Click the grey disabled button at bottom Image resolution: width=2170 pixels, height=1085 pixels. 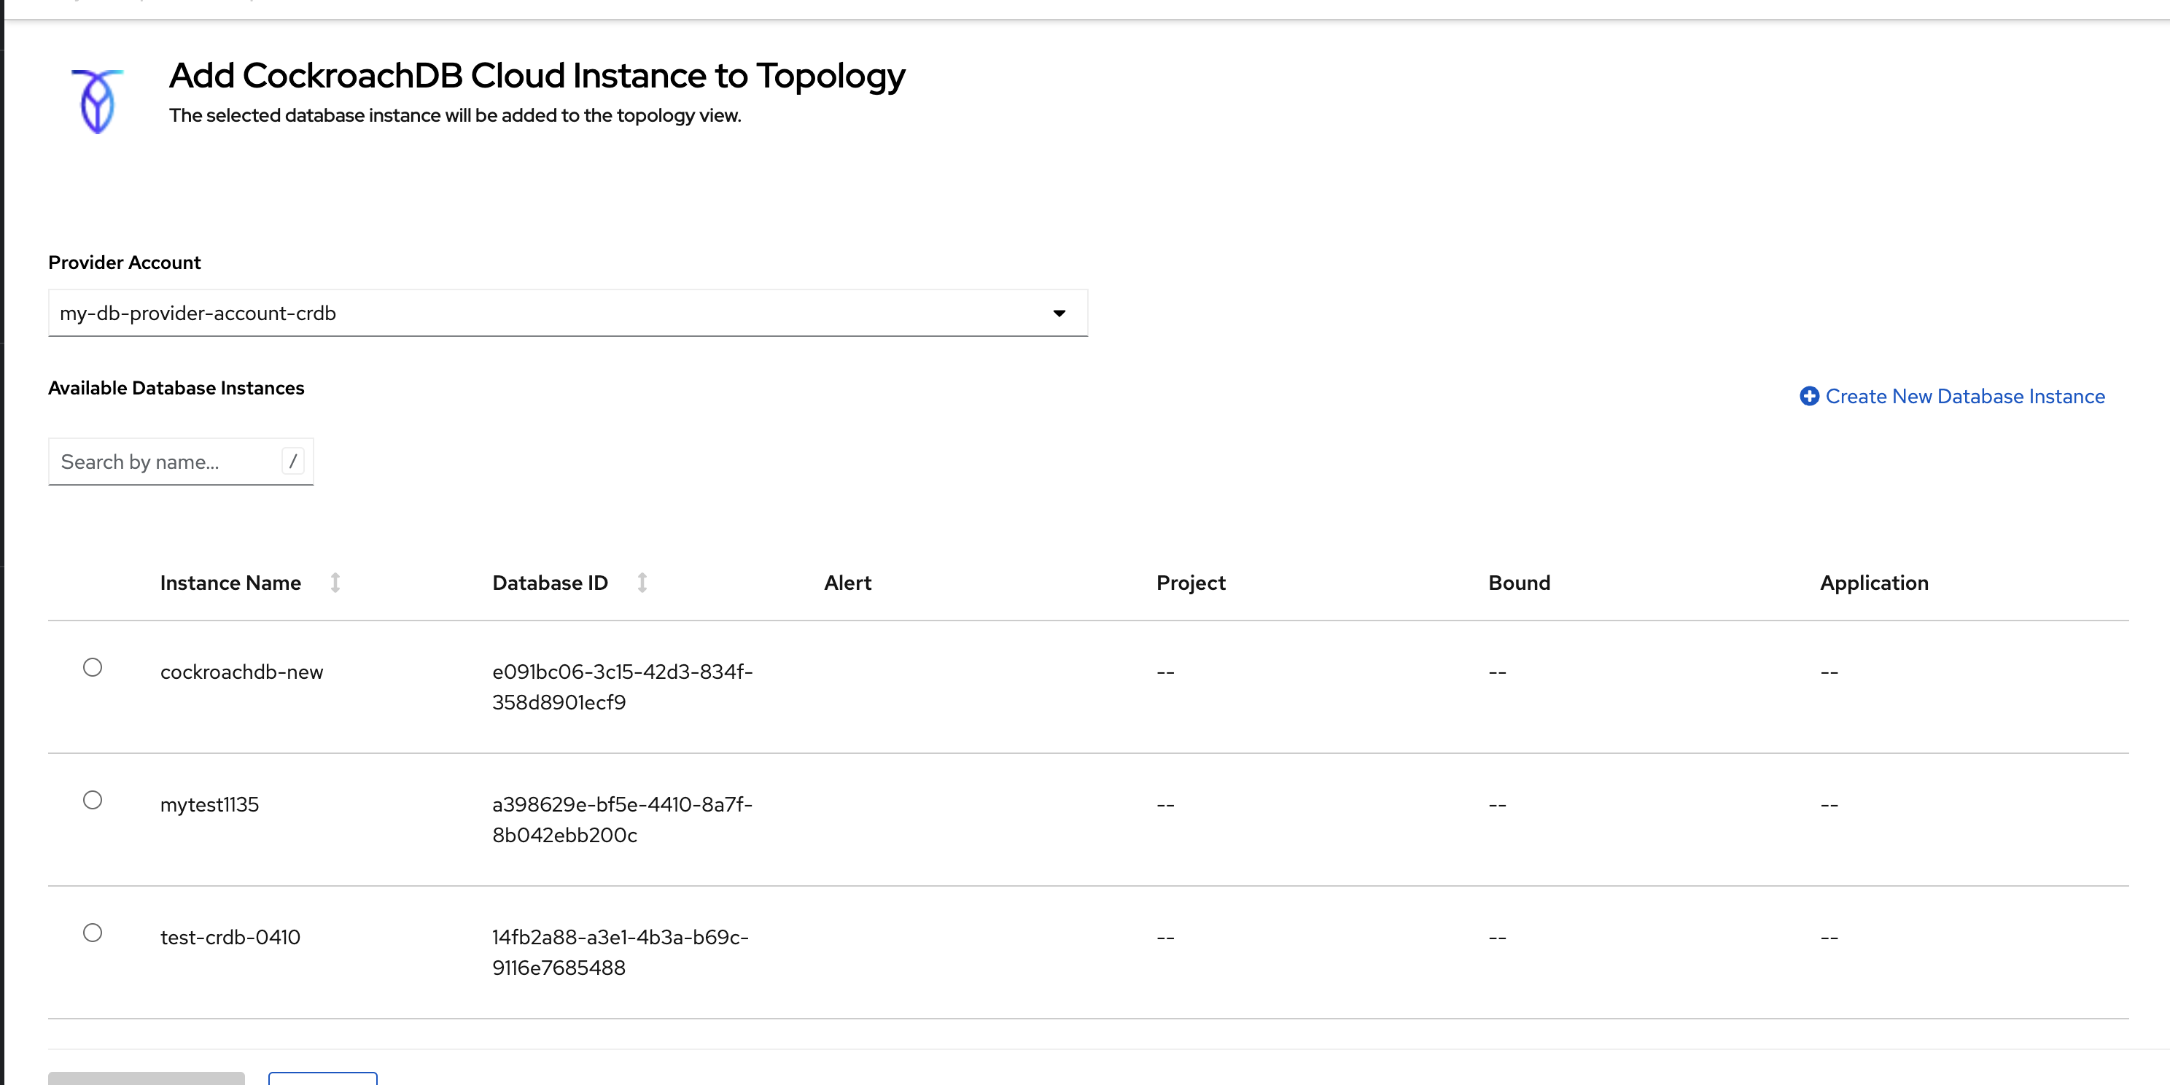pos(146,1078)
